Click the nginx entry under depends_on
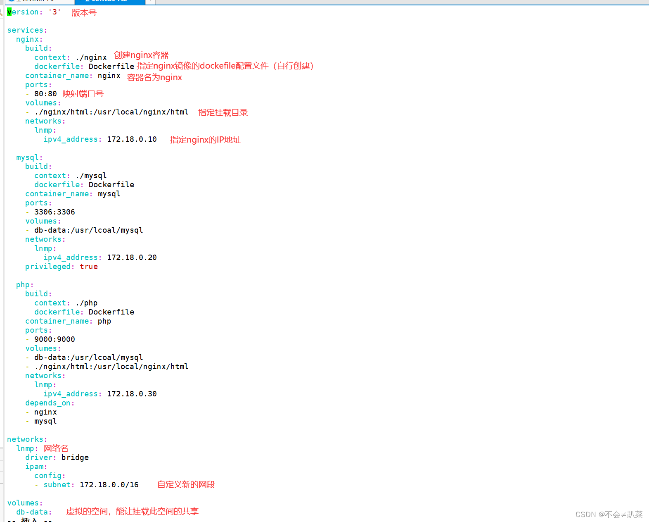The height and width of the screenshot is (522, 649). [45, 412]
